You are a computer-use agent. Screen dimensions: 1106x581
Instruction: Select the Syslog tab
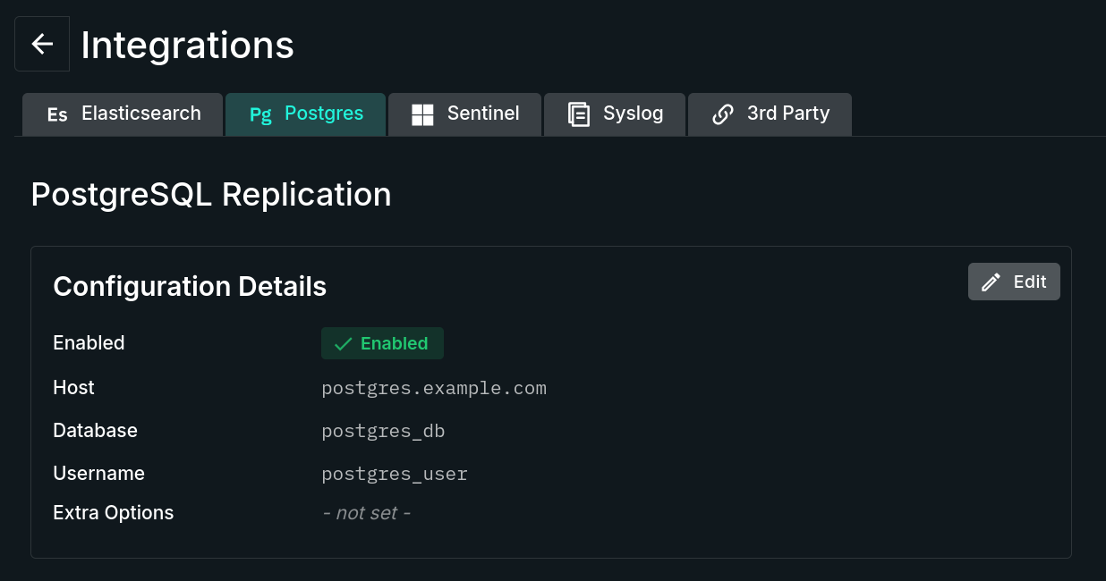tap(615, 114)
